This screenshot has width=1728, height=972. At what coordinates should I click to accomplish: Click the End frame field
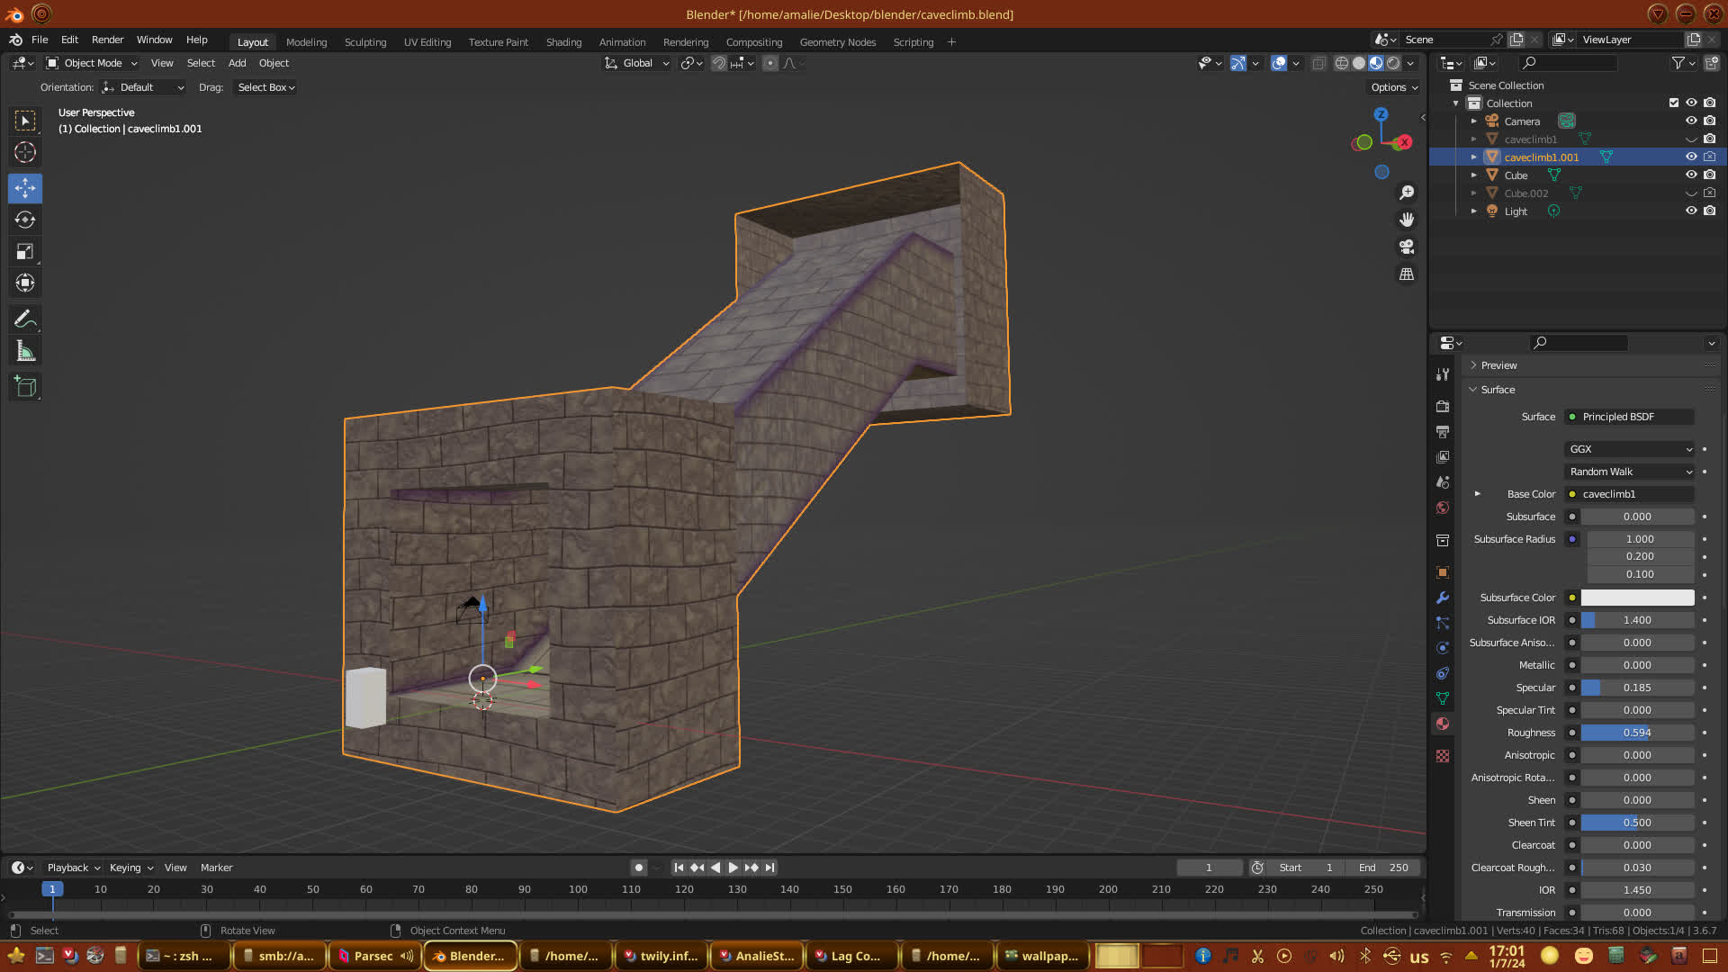[x=1384, y=868]
